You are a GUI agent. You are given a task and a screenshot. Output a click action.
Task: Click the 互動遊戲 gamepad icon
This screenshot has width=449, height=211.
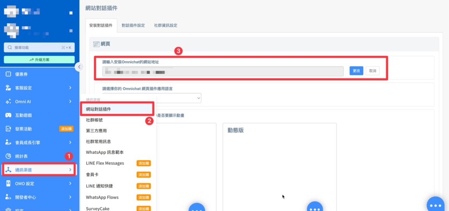pyautogui.click(x=8, y=115)
